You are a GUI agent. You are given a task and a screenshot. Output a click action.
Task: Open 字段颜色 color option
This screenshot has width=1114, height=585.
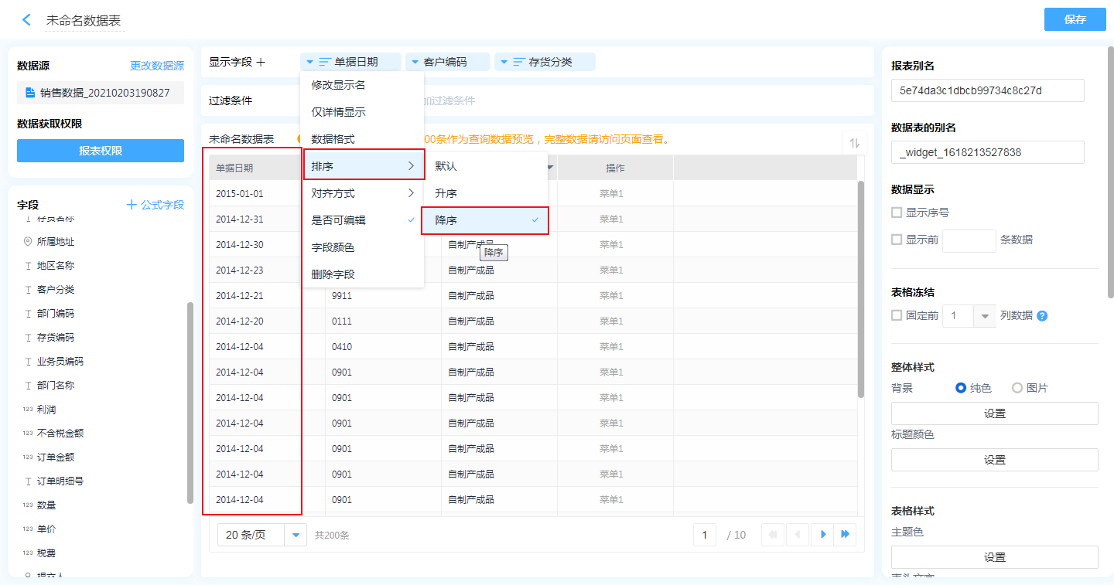tap(333, 247)
